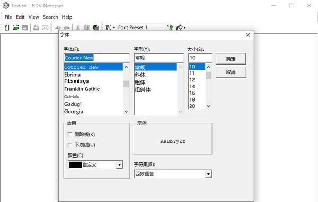Click the Email envelope toolbar icon

(45, 27)
